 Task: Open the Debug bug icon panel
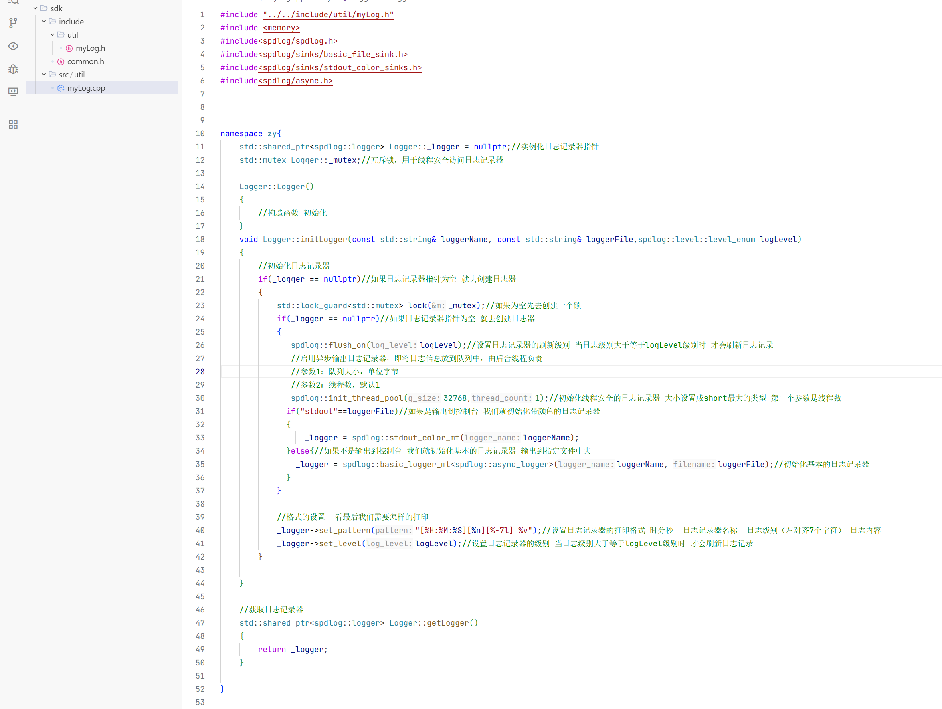(13, 69)
